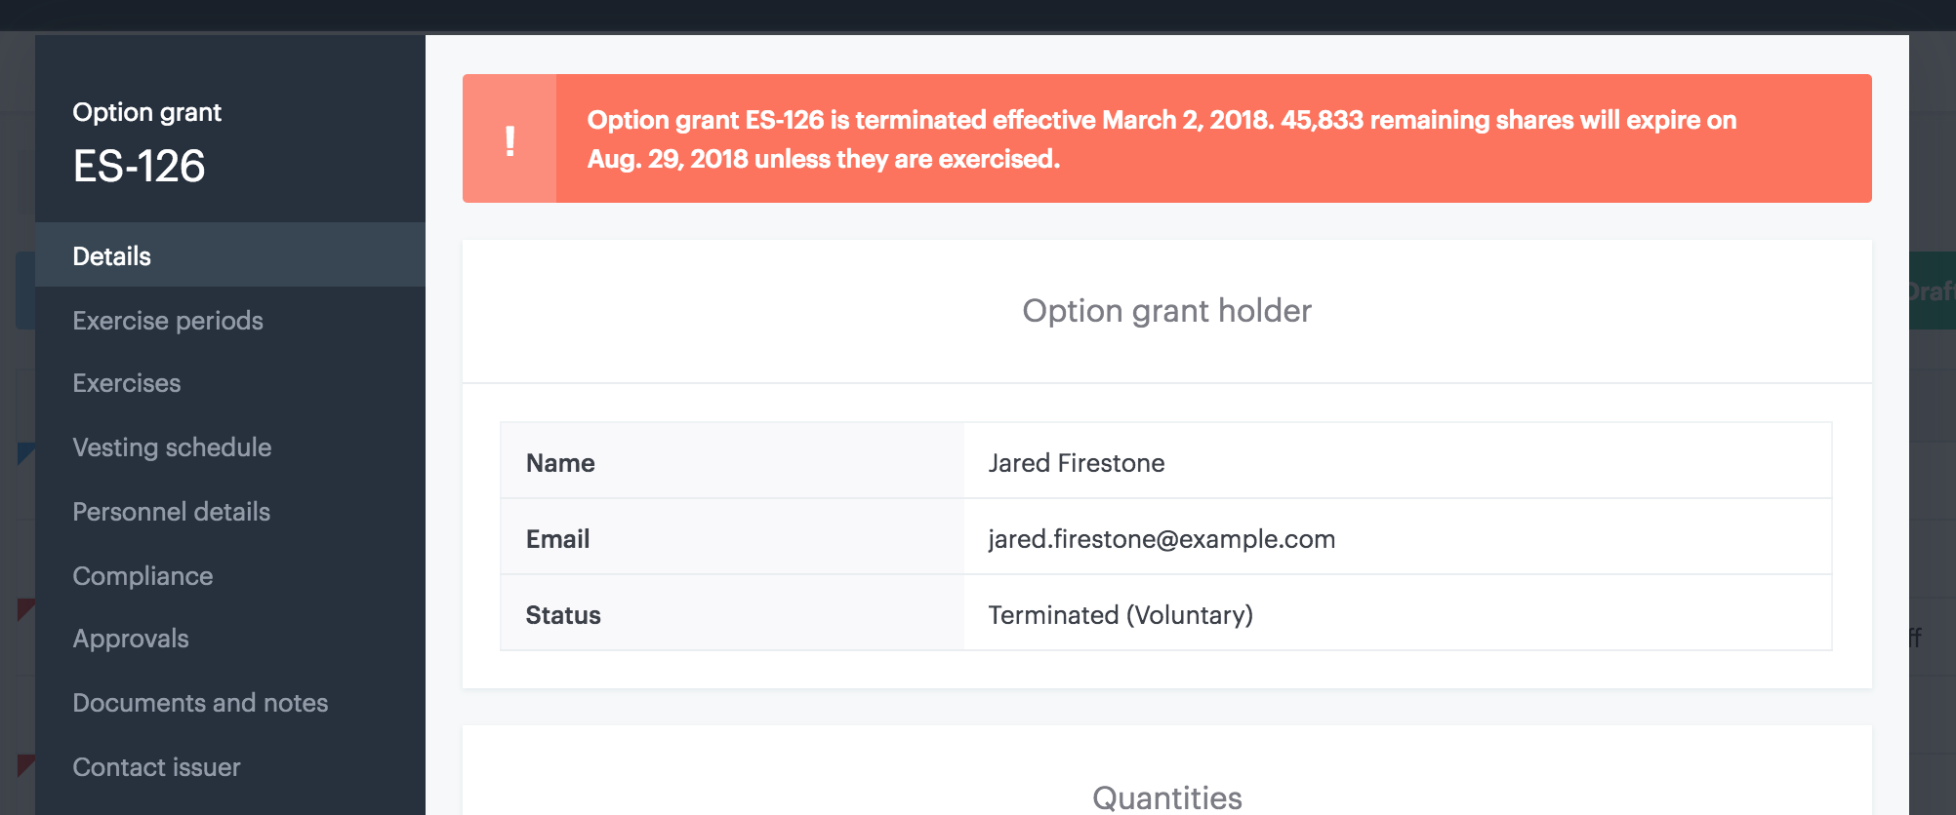Click the partially hidden Draft button behind modal

coord(1932,291)
